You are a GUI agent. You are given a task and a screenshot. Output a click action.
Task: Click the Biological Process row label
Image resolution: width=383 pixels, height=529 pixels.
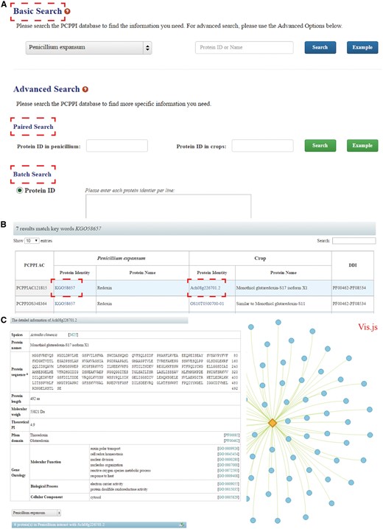44,486
